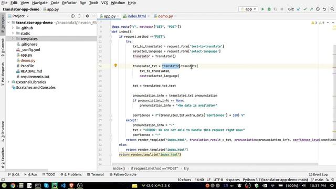Open the Event Log
Viewport: 336px width, 189px height.
[318, 174]
